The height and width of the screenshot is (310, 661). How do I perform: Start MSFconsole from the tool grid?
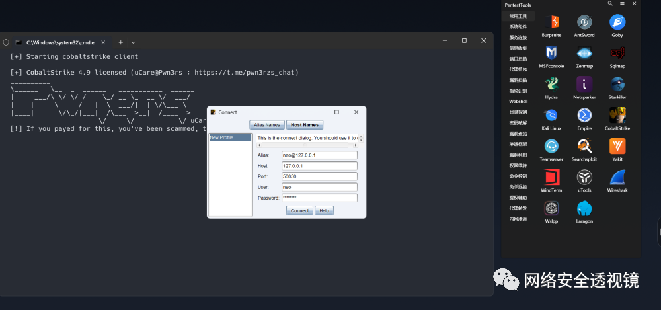pyautogui.click(x=551, y=53)
